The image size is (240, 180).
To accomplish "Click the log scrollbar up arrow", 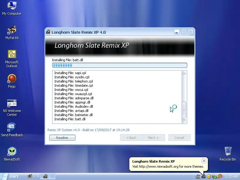I will coord(184,73).
